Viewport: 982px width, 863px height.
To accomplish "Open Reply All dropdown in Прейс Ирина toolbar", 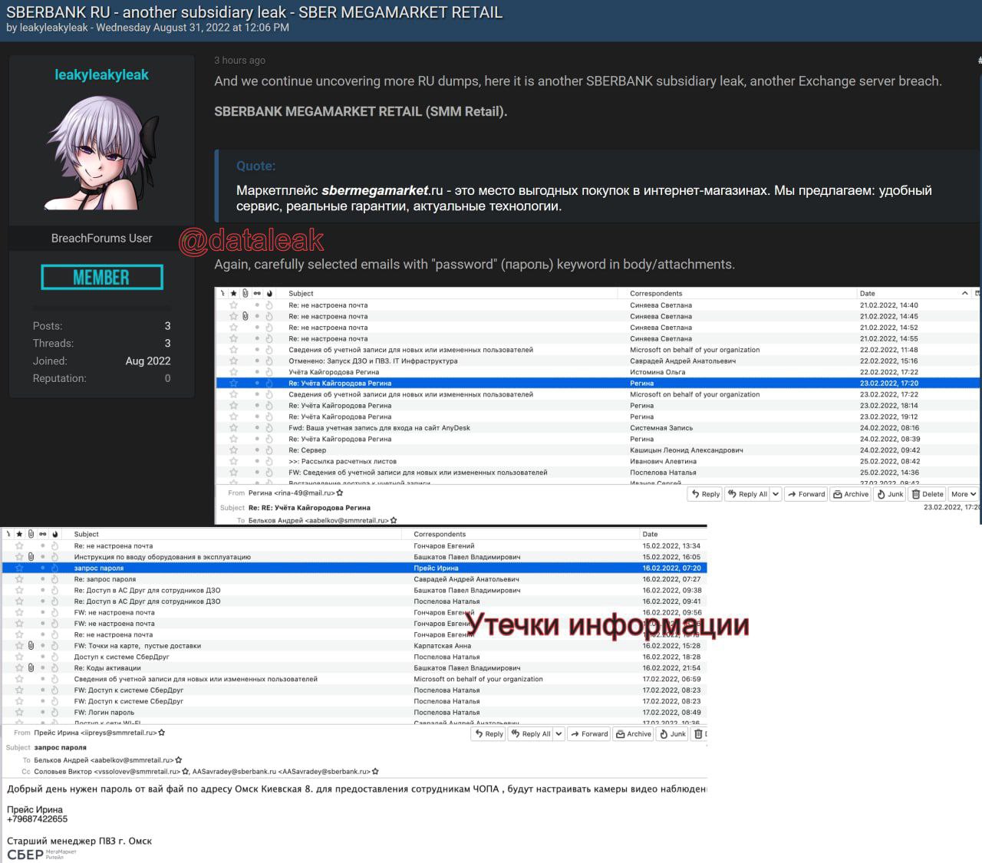I will click(559, 734).
